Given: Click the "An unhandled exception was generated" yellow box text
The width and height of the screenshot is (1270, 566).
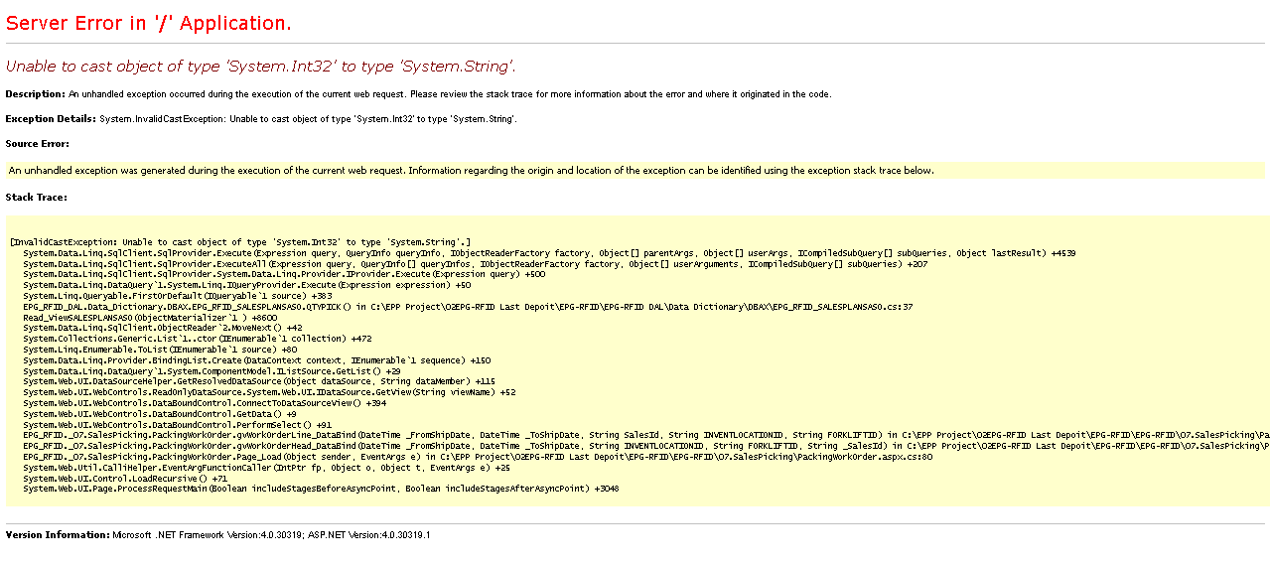Looking at the screenshot, I should tap(471, 171).
